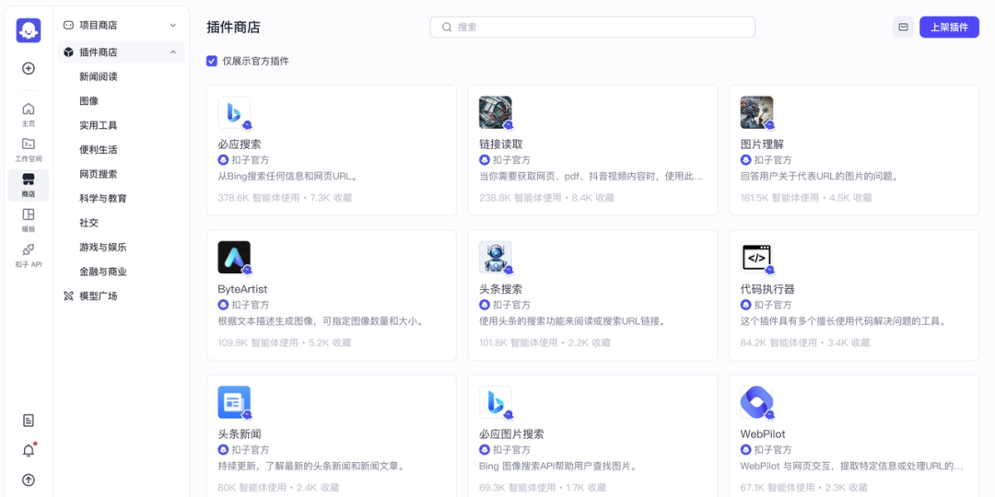The image size is (995, 497).
Task: Click the search magnifier icon
Action: [x=447, y=28]
